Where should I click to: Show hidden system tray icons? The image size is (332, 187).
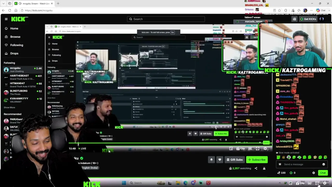pos(280,183)
